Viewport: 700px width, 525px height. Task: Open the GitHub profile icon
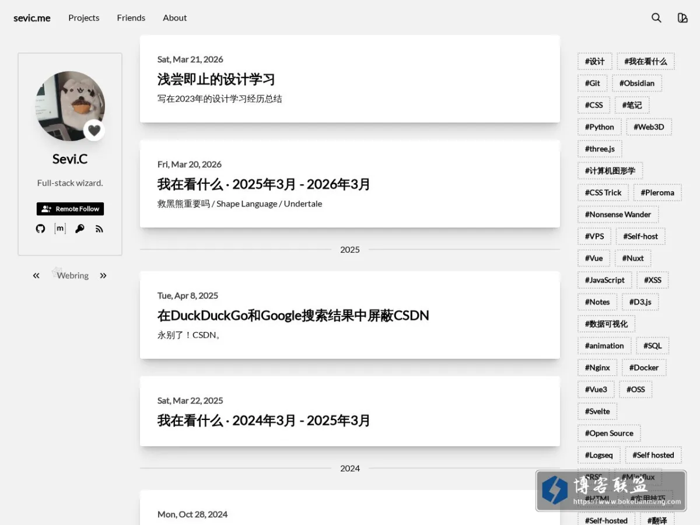[40, 229]
